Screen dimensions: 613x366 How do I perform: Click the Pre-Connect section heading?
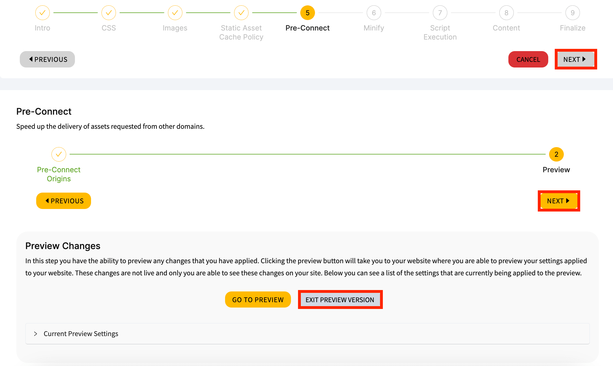44,111
